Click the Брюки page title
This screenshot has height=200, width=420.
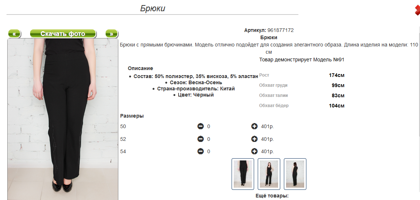coord(152,8)
